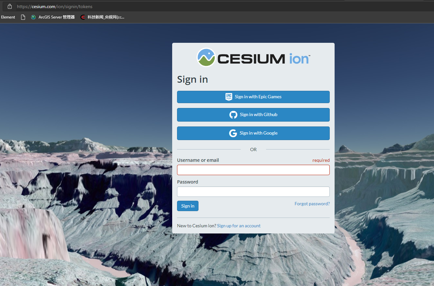This screenshot has height=286, width=434.
Task: Click the Element bookmark
Action: click(x=8, y=17)
